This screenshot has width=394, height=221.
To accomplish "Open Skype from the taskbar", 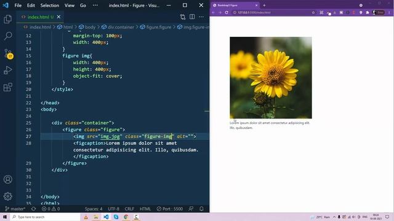I will 116,217.
